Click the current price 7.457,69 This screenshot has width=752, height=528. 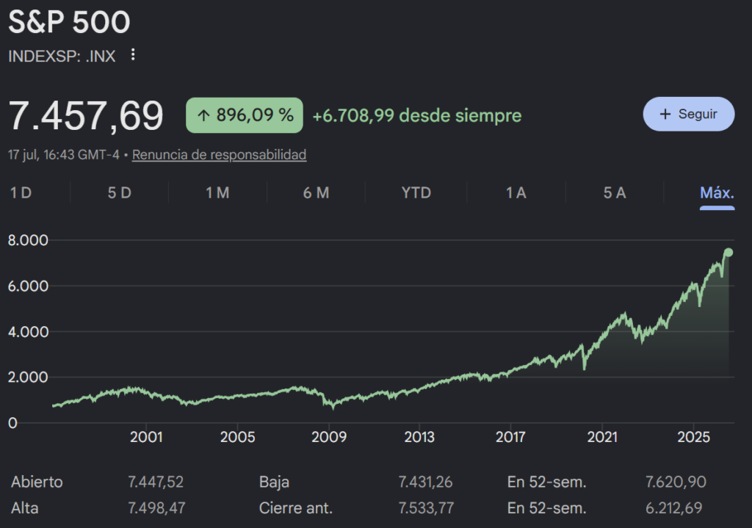tap(86, 115)
